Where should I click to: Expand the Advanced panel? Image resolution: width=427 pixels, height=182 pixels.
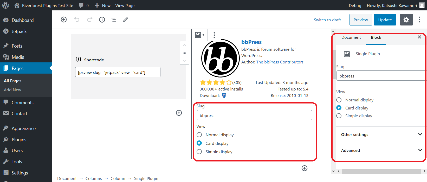381,150
